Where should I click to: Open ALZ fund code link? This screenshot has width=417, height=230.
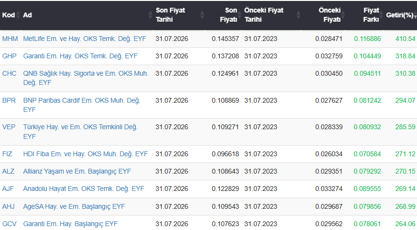click(x=8, y=172)
